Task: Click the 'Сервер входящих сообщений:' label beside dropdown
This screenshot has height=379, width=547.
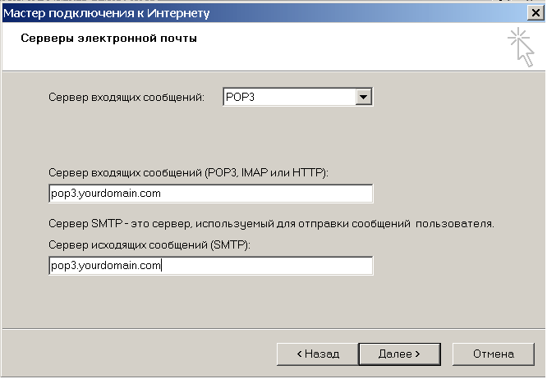Action: tap(126, 98)
